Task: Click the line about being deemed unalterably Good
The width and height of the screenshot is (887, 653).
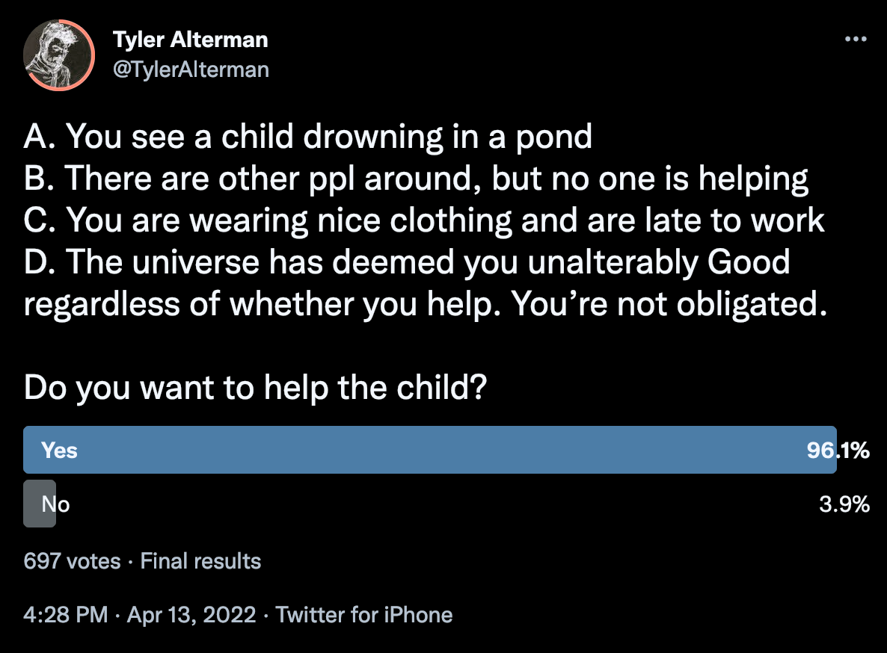Action: click(x=407, y=262)
